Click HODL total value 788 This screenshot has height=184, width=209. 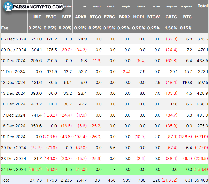pyautogui.click(x=142, y=180)
